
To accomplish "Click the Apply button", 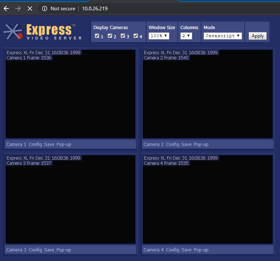I will click(257, 36).
